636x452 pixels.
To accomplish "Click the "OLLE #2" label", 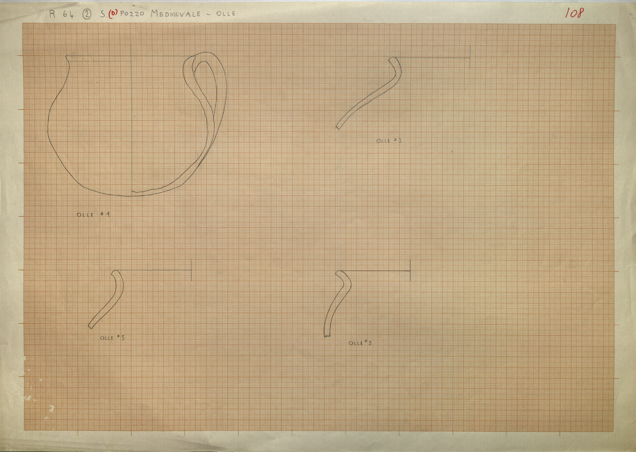I will (x=389, y=141).
